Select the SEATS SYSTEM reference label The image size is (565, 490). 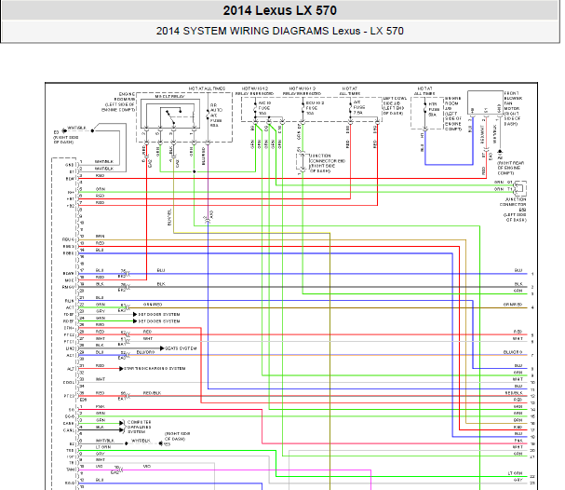pyautogui.click(x=182, y=348)
